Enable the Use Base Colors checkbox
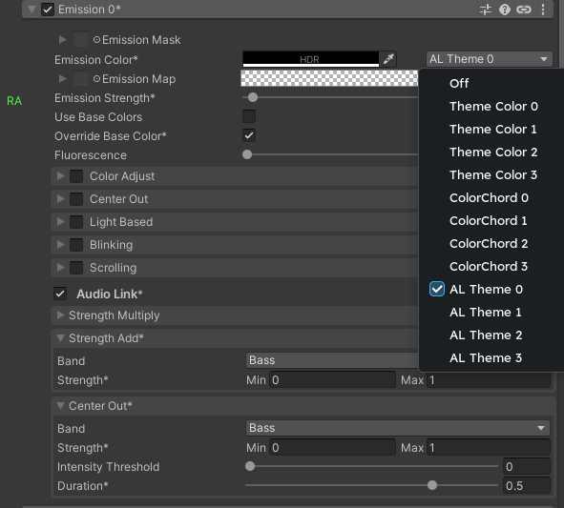Screen dimensions: 564x508 click(248, 116)
